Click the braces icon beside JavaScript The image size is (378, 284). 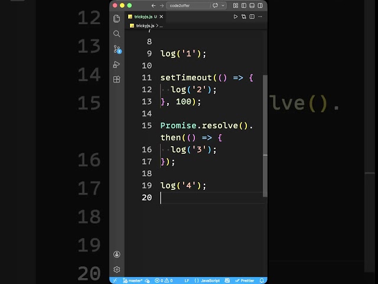click(x=197, y=280)
